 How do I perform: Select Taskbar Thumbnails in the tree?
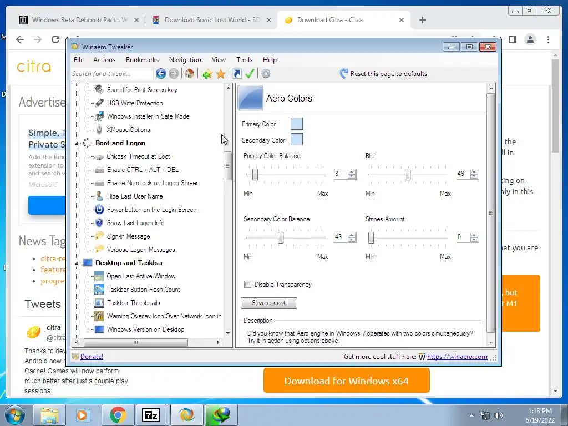click(133, 303)
